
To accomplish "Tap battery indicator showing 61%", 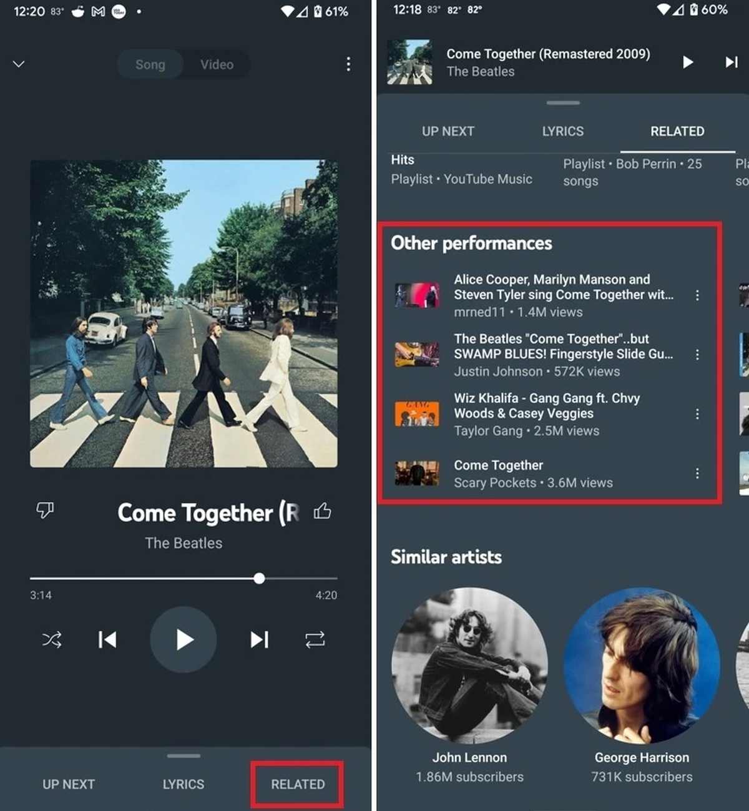I will coord(330,11).
